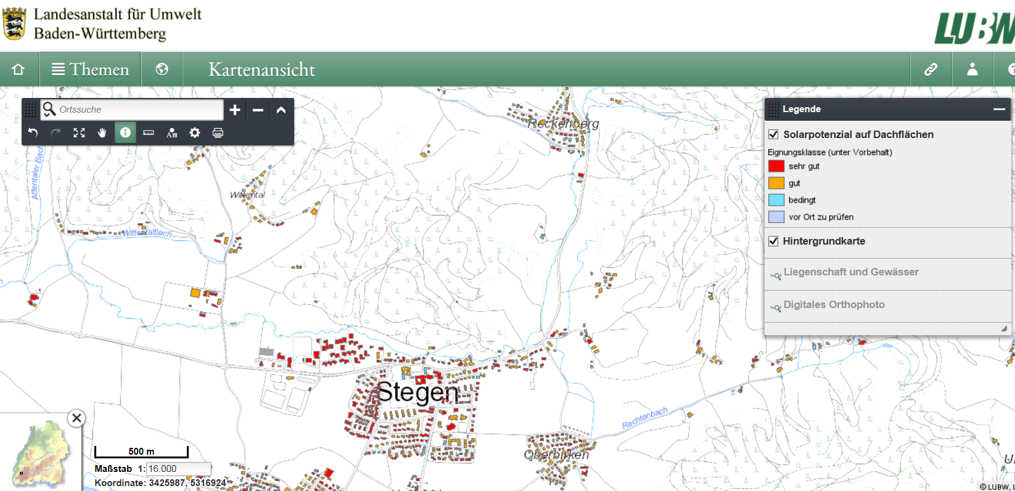Open map settings gear
Screen dimensions: 1015x491
click(x=195, y=132)
